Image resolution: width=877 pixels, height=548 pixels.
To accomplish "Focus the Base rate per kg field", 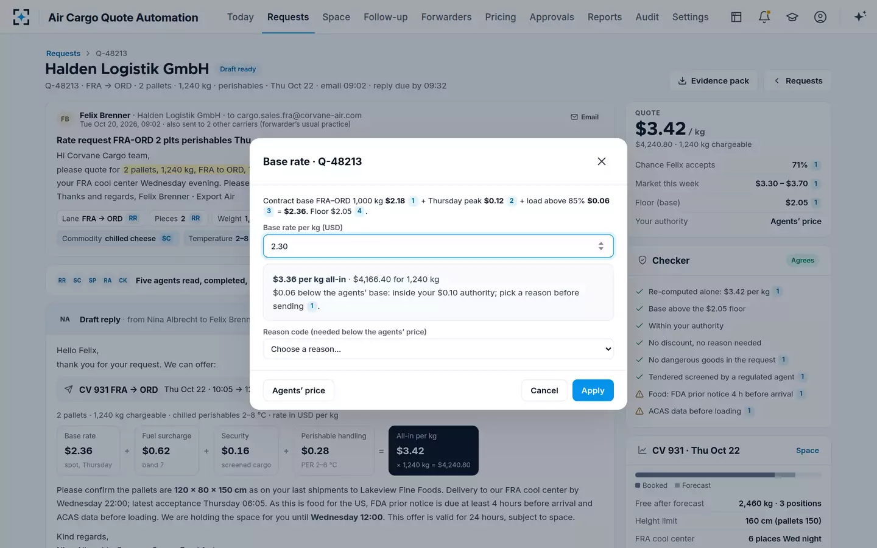I will pos(438,246).
